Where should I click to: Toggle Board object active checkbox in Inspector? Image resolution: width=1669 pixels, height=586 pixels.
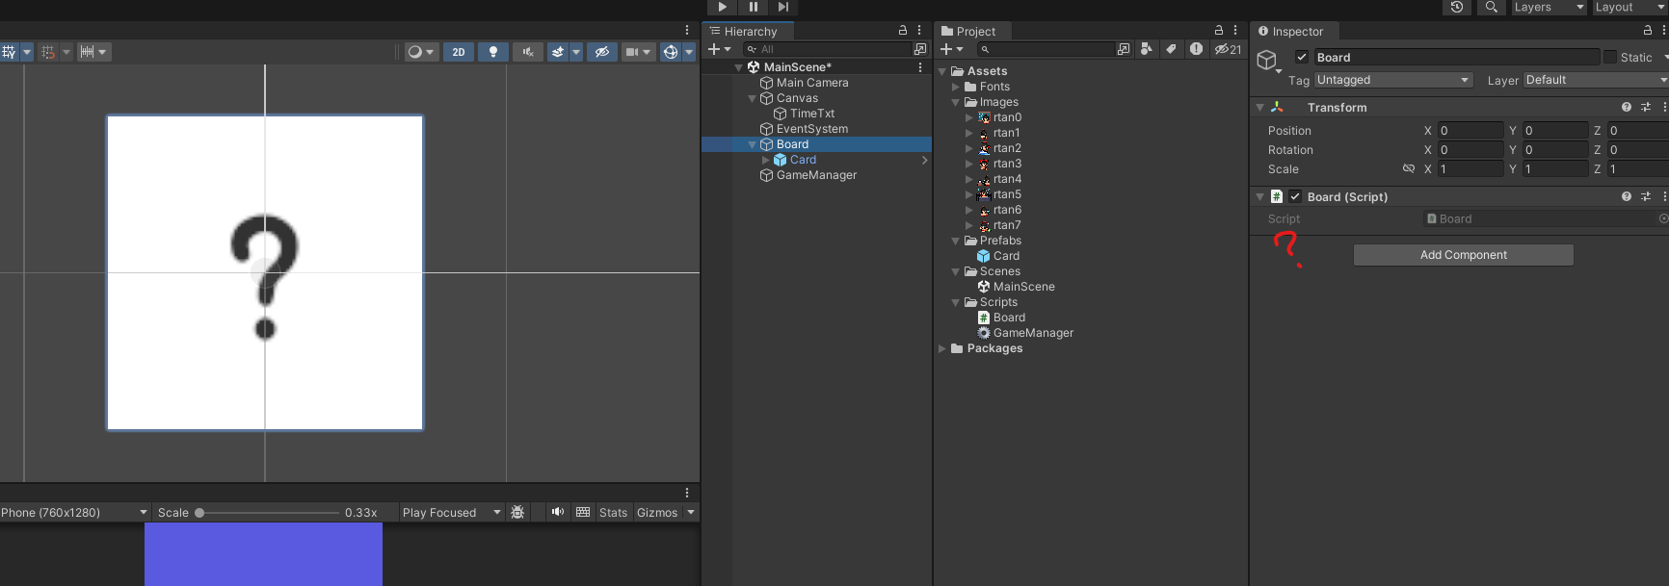[x=1302, y=58]
